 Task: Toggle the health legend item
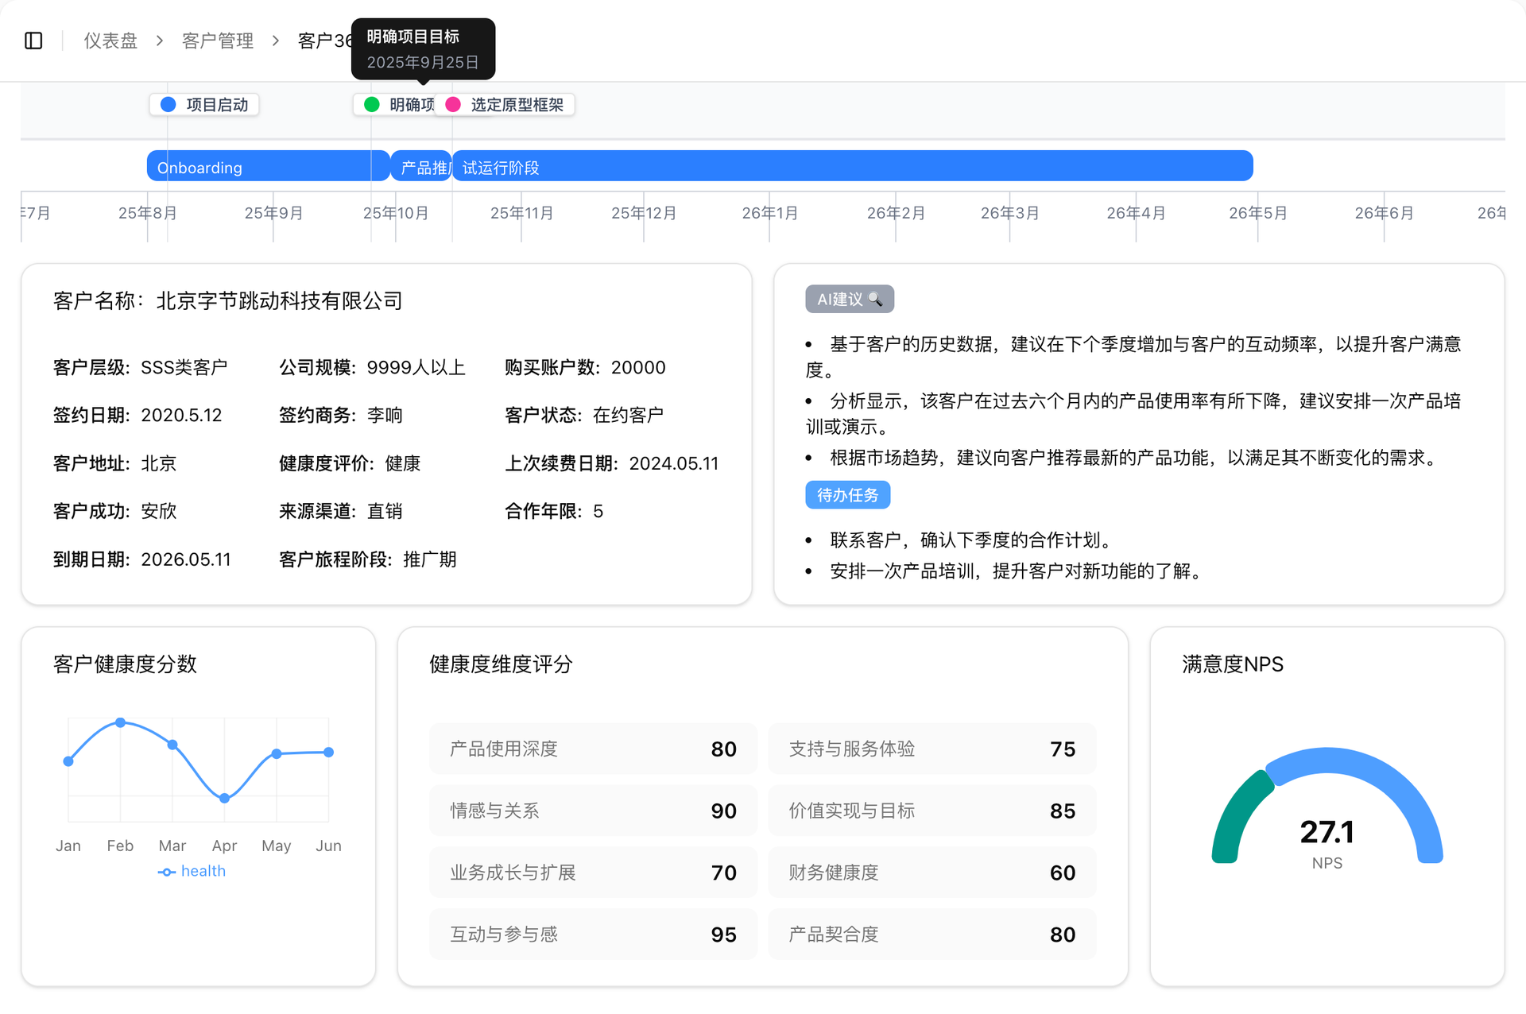coord(192,872)
